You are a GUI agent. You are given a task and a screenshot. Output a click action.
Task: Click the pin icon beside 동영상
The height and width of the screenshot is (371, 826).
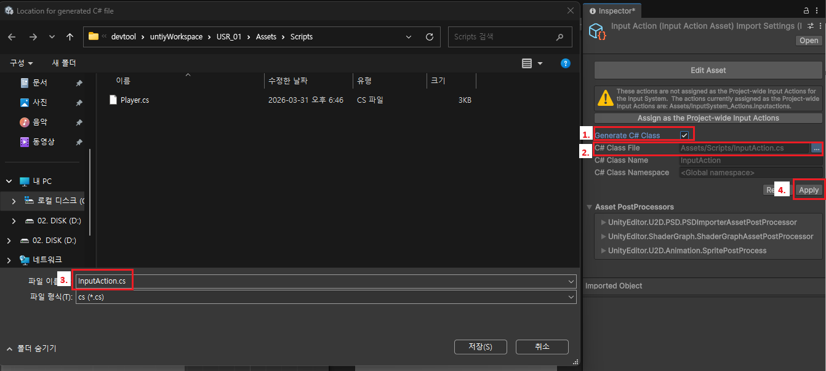79,142
